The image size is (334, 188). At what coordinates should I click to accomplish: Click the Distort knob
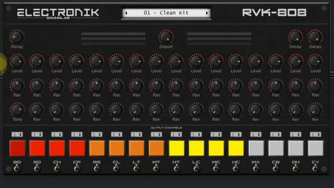(166, 37)
